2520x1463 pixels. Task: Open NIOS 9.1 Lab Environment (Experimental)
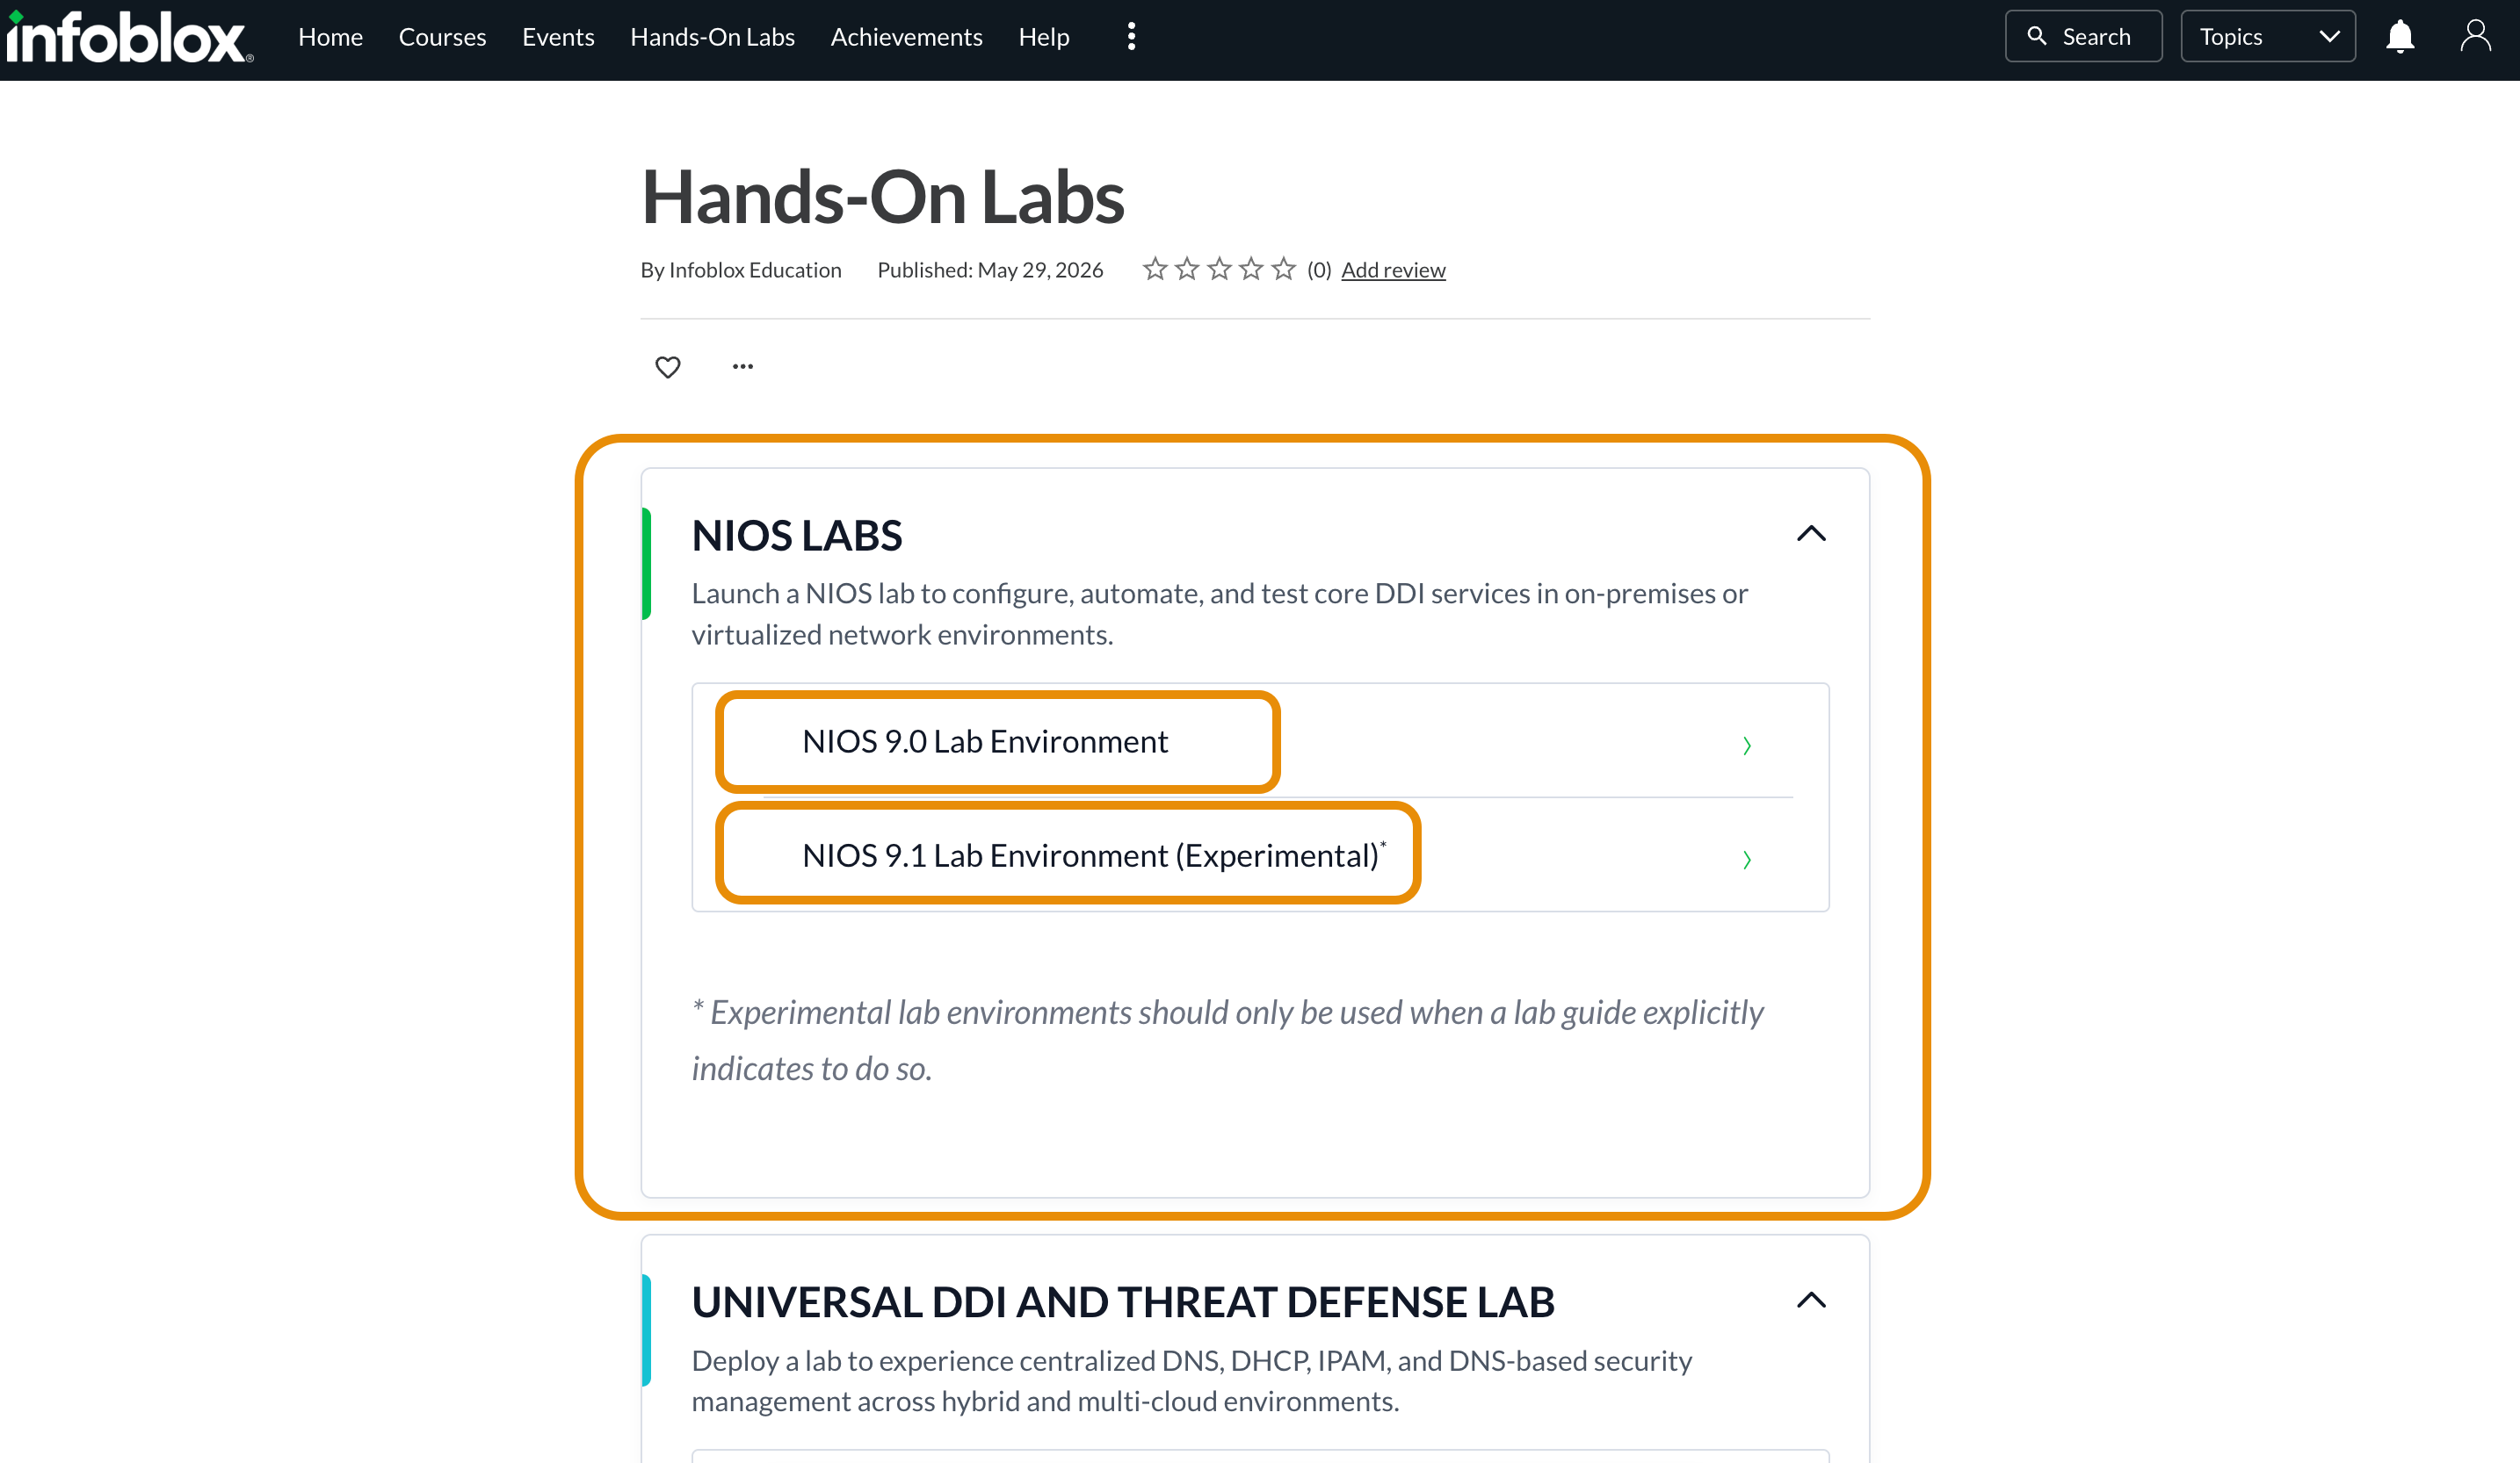click(x=1094, y=855)
